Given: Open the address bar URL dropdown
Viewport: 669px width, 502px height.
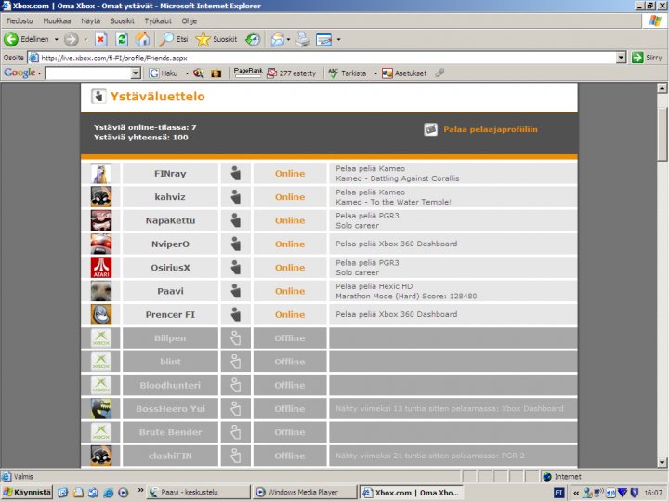Looking at the screenshot, I should point(622,58).
